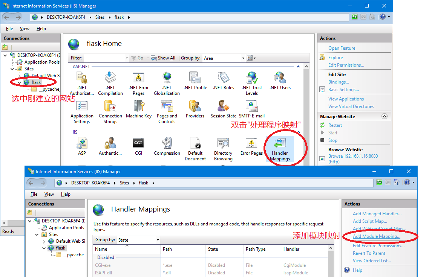Open CGI feature
Viewport: 429px width, 277px height.
click(x=138, y=146)
